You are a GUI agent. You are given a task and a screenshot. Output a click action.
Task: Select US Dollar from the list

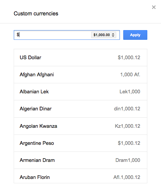80,58
